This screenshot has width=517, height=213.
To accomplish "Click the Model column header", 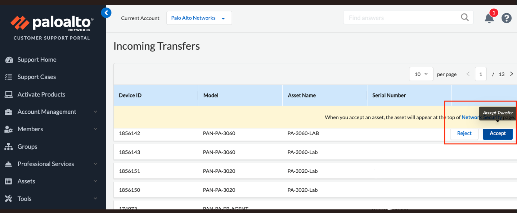I will coord(240,95).
